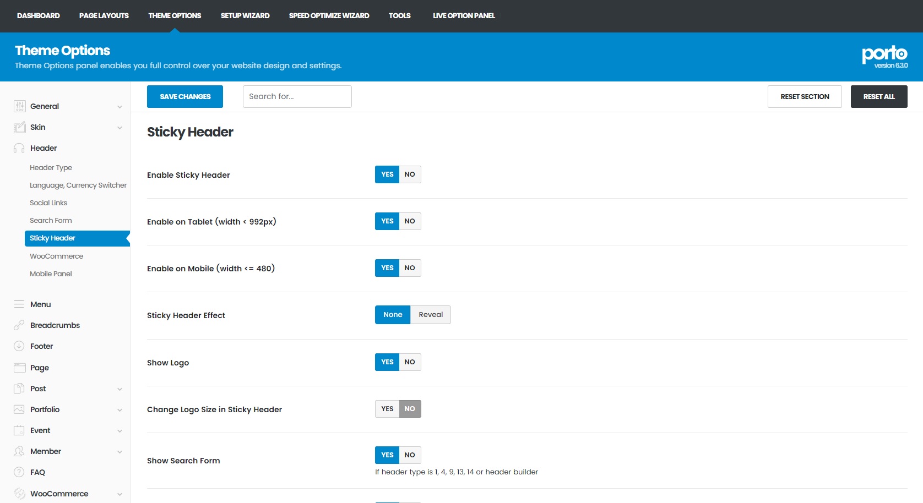Click the SAVE CHANGES button
The height and width of the screenshot is (503, 923).
[x=184, y=96]
